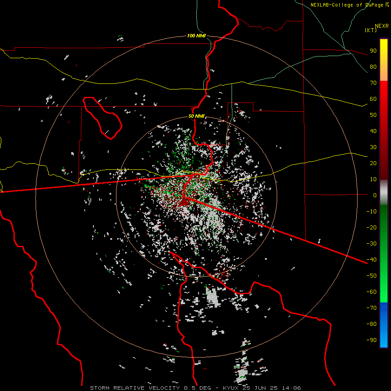Click the NEXLAB-College of DuPage title text
391x391 pixels.
347,5
